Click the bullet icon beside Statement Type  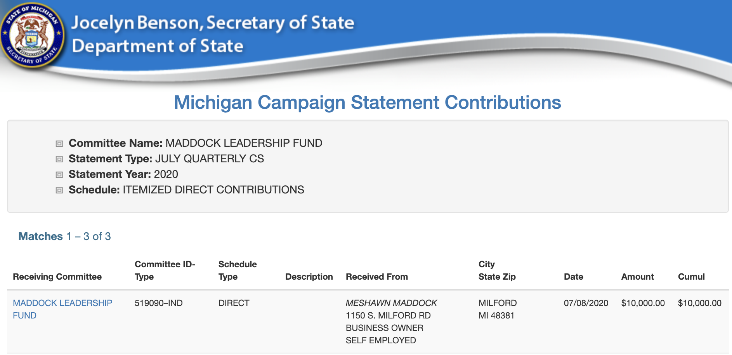[x=59, y=159]
